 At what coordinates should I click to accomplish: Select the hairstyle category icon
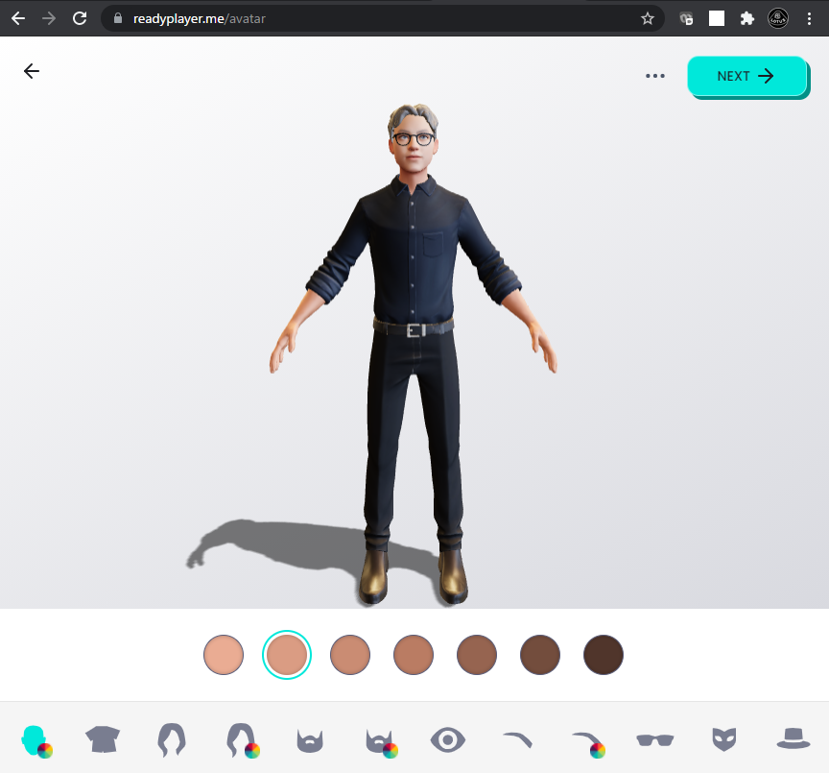point(172,739)
